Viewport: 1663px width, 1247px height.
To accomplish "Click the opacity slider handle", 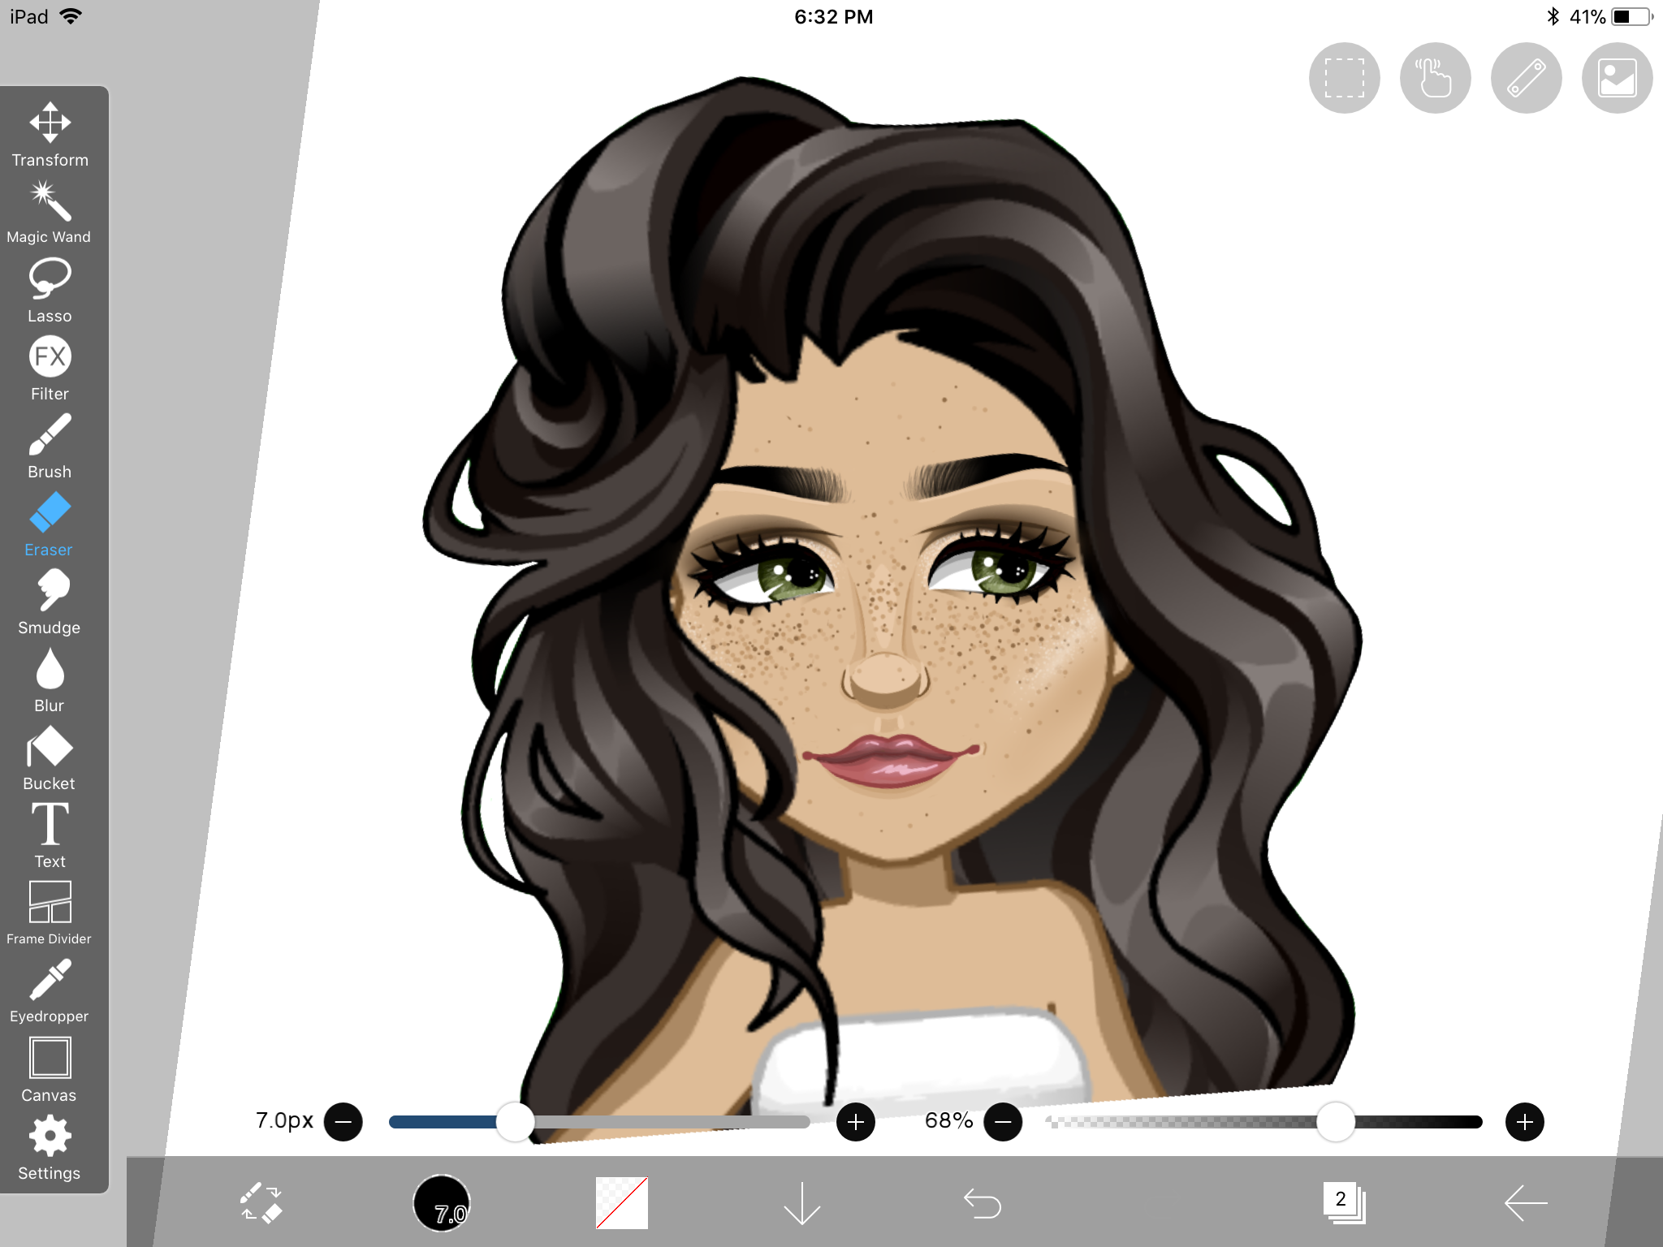I will coord(1336,1122).
